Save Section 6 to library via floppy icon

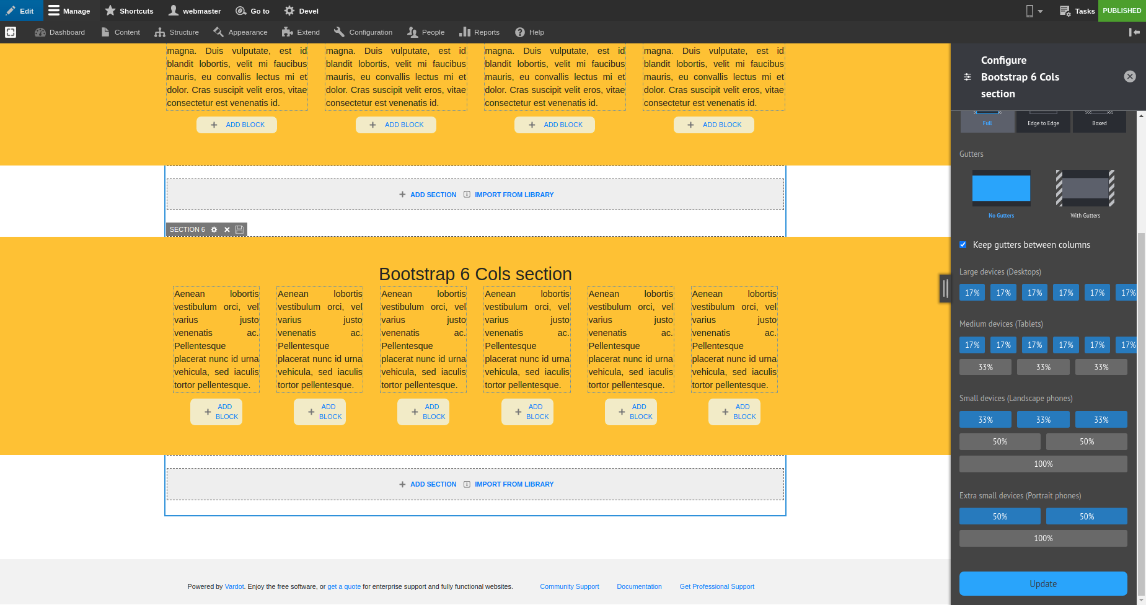(240, 229)
